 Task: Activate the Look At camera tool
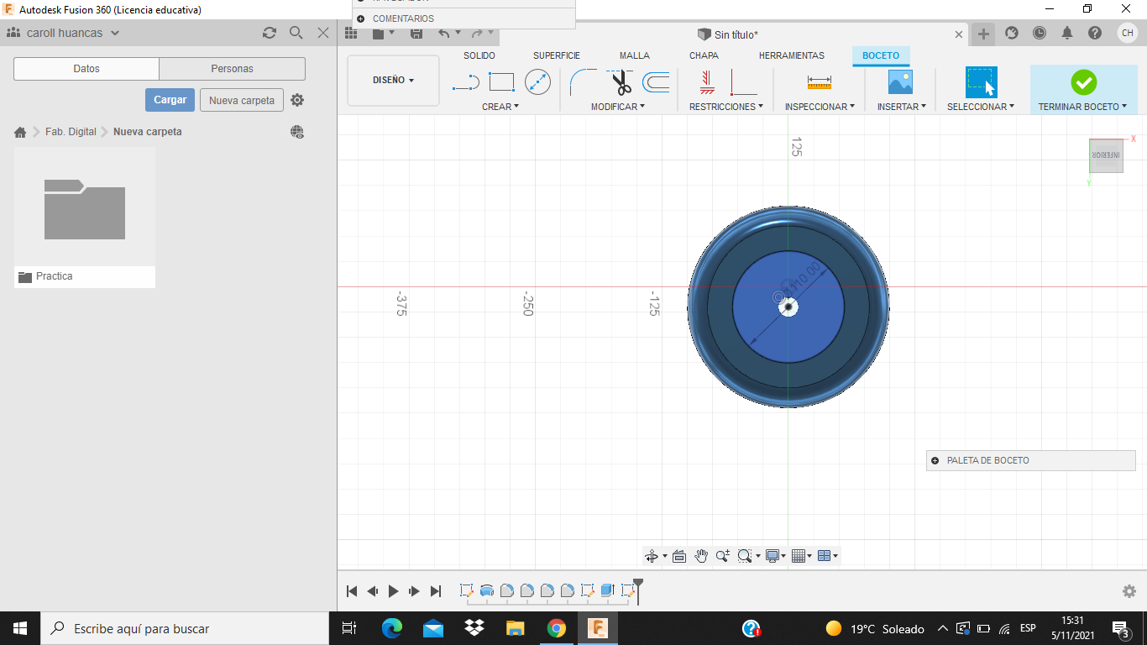679,556
